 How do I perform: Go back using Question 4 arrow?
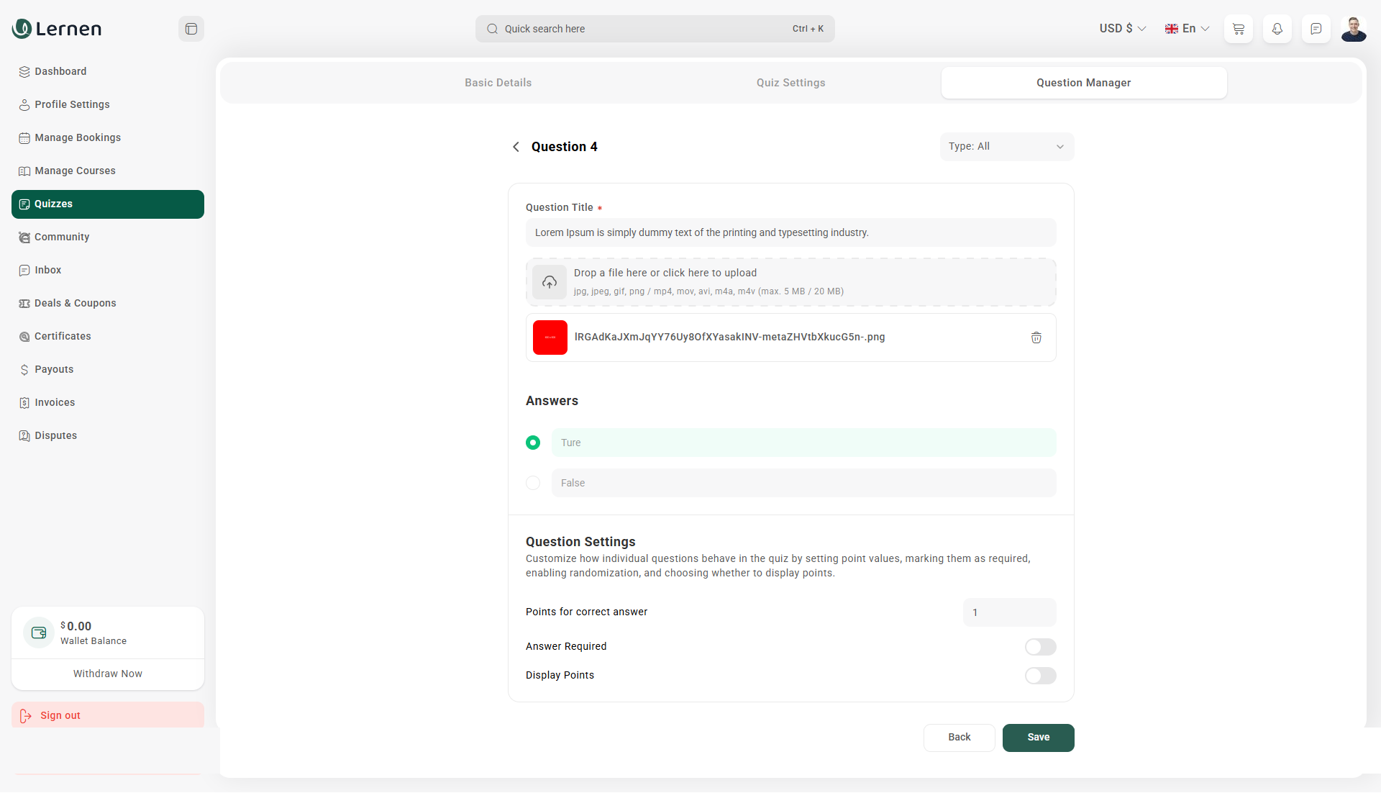tap(516, 147)
